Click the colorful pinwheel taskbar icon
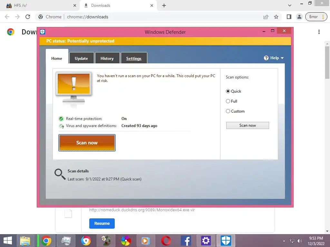 [126, 241]
